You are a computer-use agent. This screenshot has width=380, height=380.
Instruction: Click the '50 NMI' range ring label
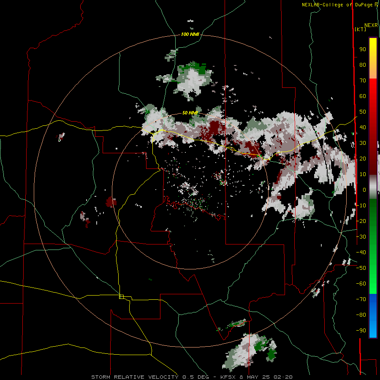(190, 113)
